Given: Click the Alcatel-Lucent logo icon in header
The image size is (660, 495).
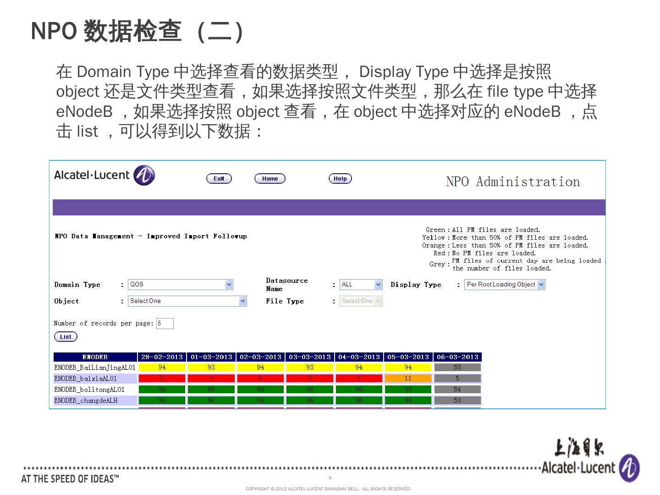Looking at the screenshot, I should point(144,176).
